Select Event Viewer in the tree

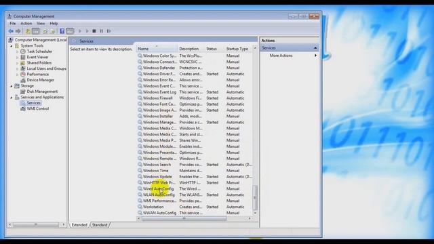point(37,57)
